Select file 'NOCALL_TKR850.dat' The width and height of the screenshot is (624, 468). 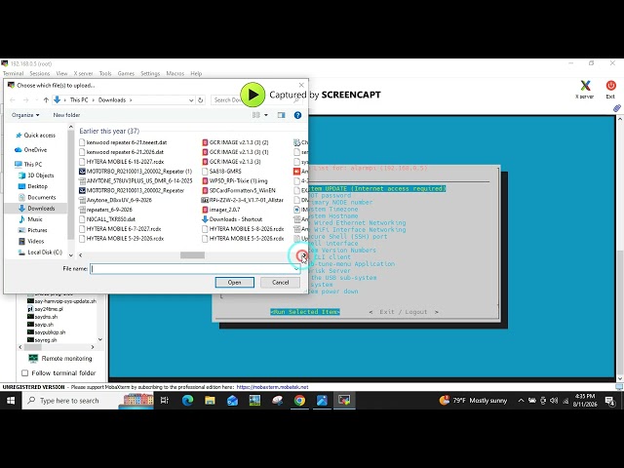tap(107, 219)
